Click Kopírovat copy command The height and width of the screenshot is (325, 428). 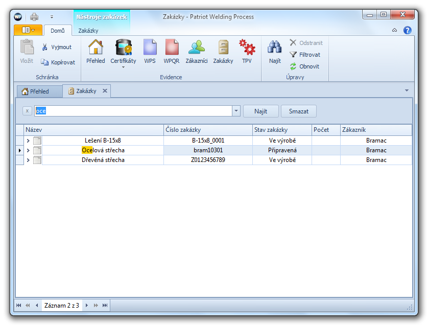click(x=58, y=62)
